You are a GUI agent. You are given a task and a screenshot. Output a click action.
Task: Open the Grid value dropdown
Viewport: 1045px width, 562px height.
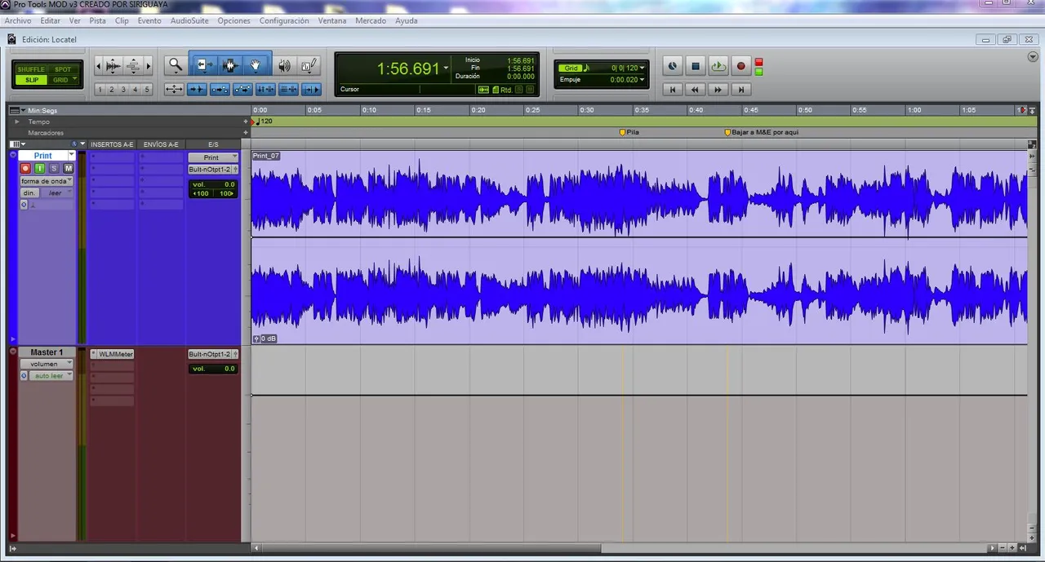tap(643, 68)
